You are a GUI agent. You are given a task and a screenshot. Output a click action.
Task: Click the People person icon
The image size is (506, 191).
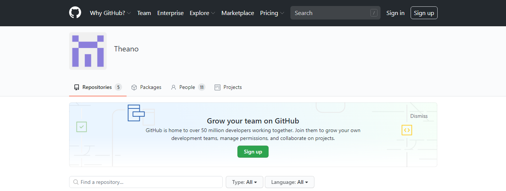click(174, 87)
